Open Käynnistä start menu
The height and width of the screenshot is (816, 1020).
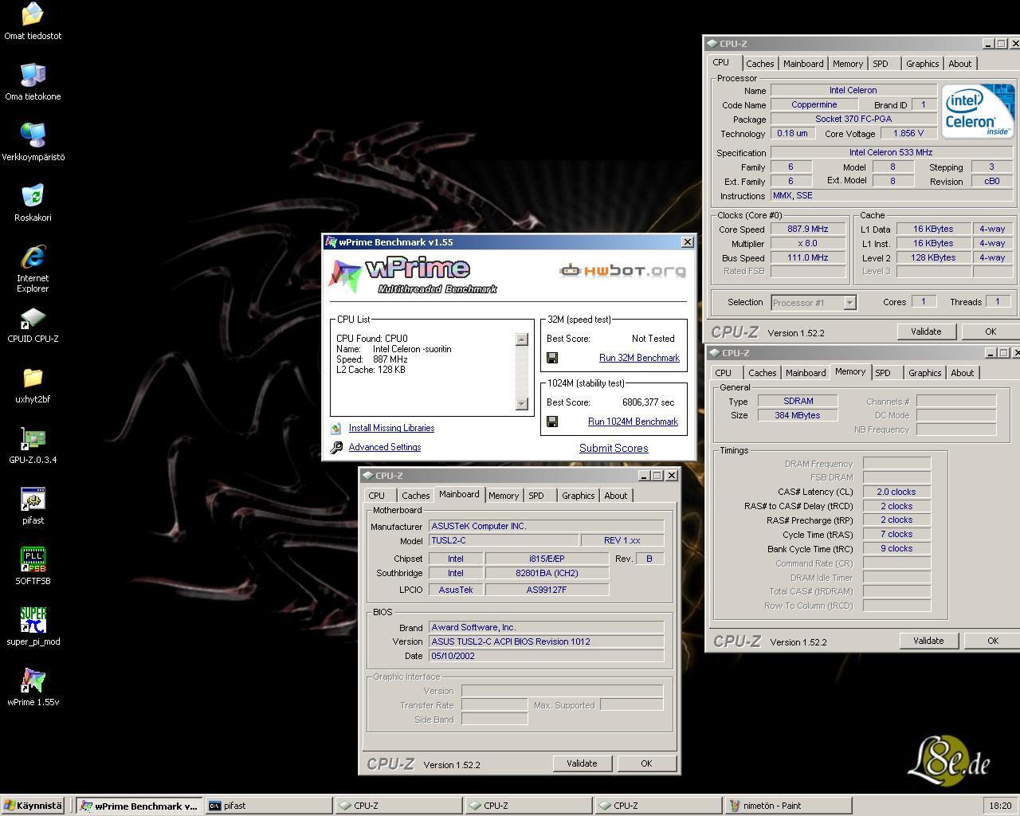click(x=33, y=806)
